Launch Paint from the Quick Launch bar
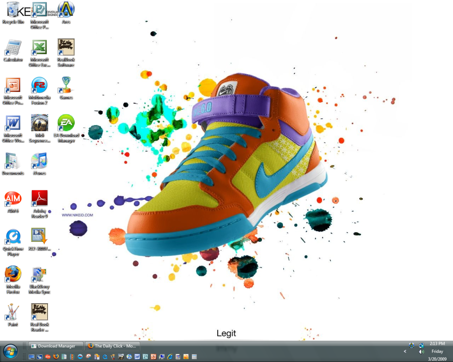Viewport: 453px width, 362px height. [x=113, y=357]
